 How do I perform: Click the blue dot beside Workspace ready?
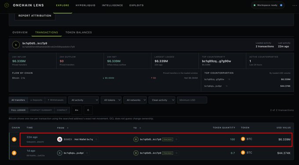click(281, 5)
